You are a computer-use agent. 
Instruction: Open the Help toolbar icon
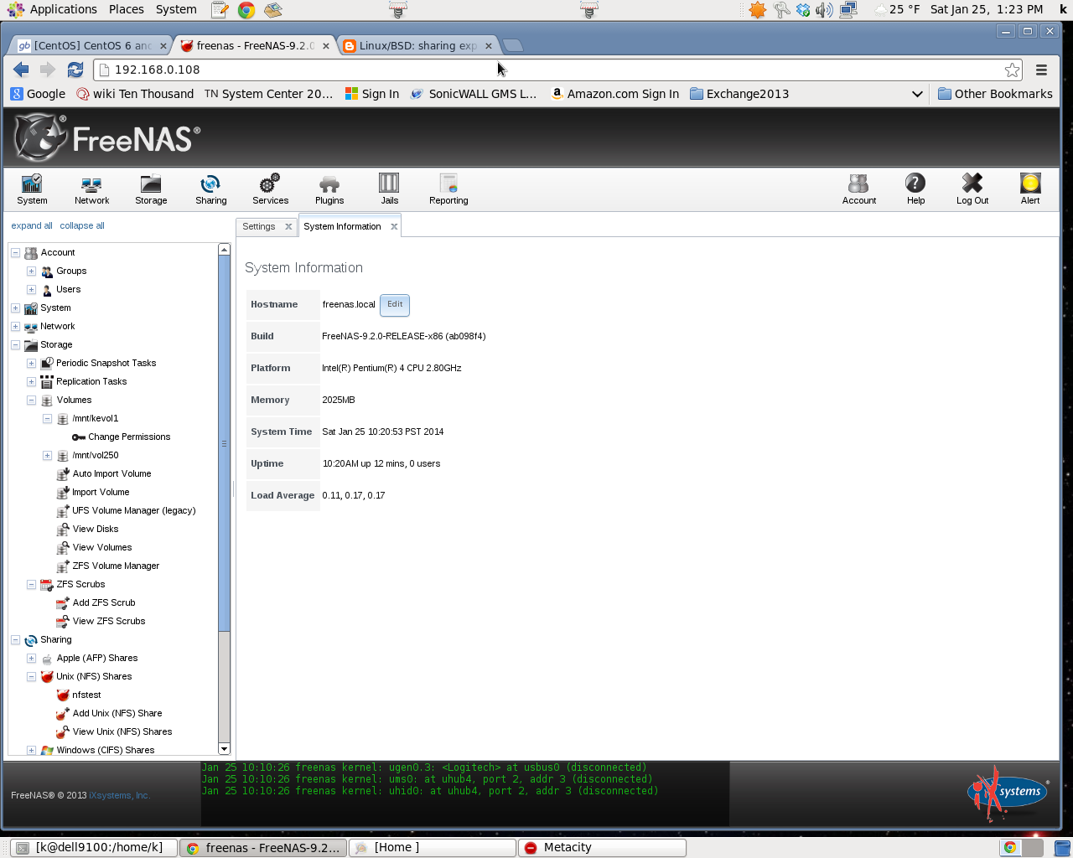[x=915, y=189]
